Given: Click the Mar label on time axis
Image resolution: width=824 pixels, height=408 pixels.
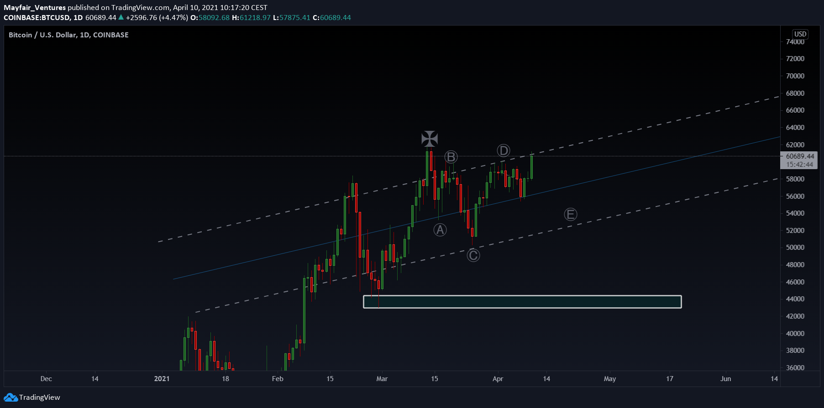Looking at the screenshot, I should coord(382,378).
